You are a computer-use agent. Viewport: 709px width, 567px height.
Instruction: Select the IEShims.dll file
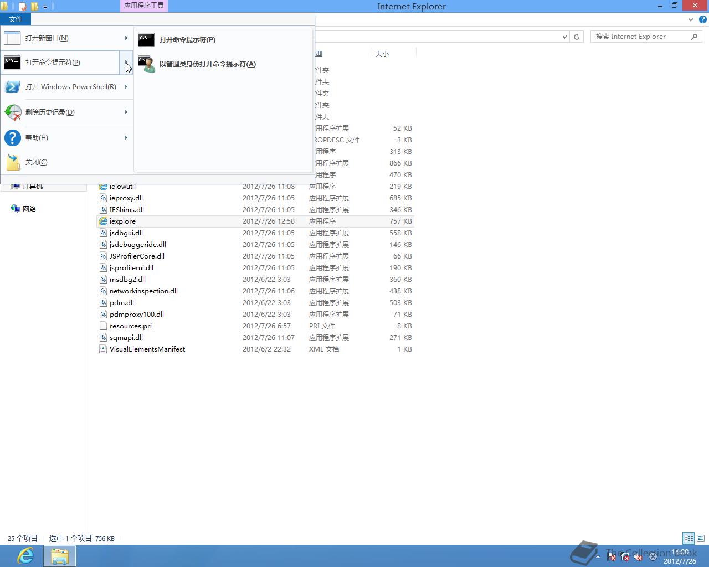[x=127, y=209]
